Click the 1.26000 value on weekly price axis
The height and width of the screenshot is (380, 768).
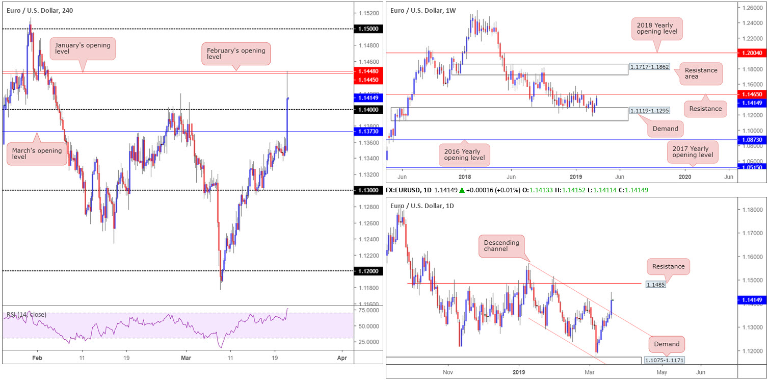pos(752,8)
